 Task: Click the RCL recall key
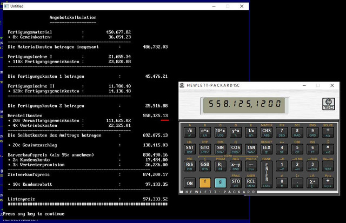(x=251, y=183)
